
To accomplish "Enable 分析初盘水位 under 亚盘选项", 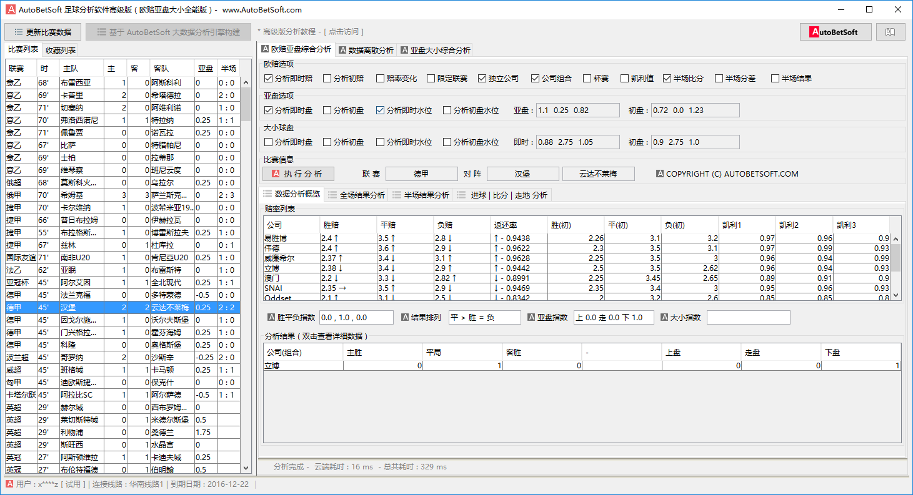I will (447, 110).
